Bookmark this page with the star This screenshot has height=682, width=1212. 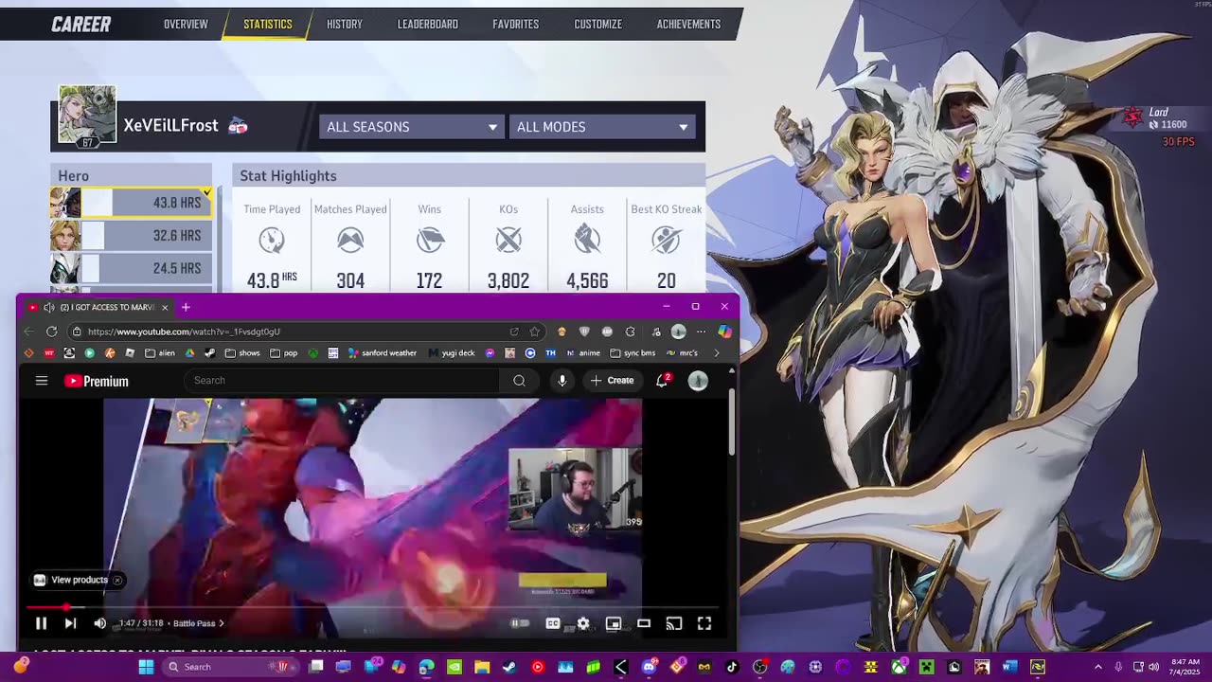click(x=535, y=332)
